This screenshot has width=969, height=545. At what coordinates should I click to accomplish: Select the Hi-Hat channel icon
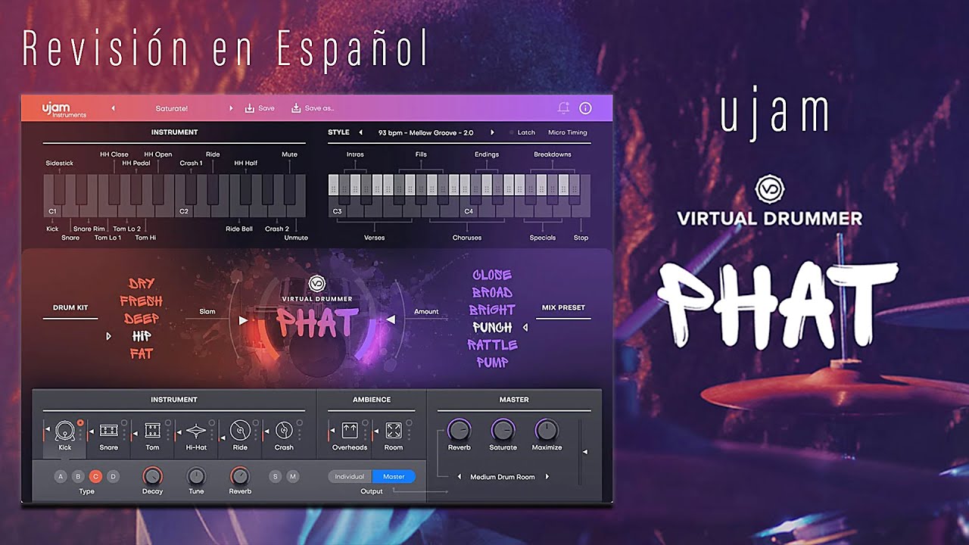[196, 431]
